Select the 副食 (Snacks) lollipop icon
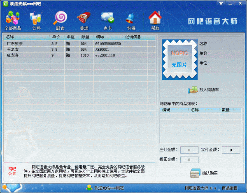The height and width of the screenshot is (193, 247). coord(60,21)
